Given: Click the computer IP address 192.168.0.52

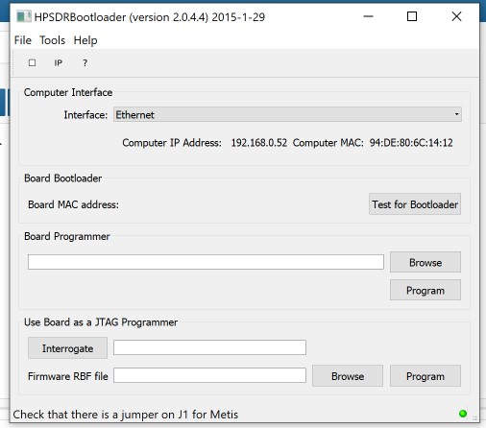Looking at the screenshot, I should 259,143.
